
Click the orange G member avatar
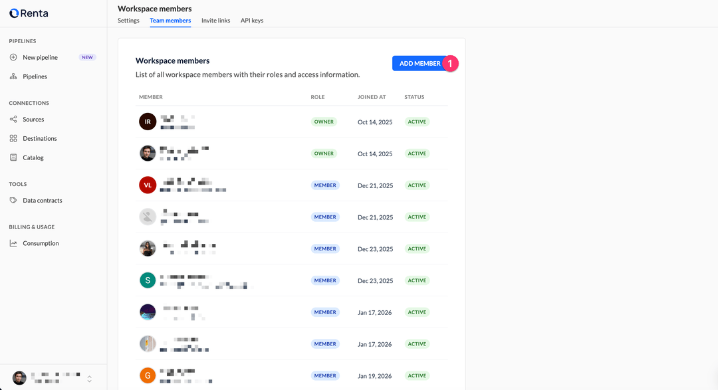click(x=148, y=375)
